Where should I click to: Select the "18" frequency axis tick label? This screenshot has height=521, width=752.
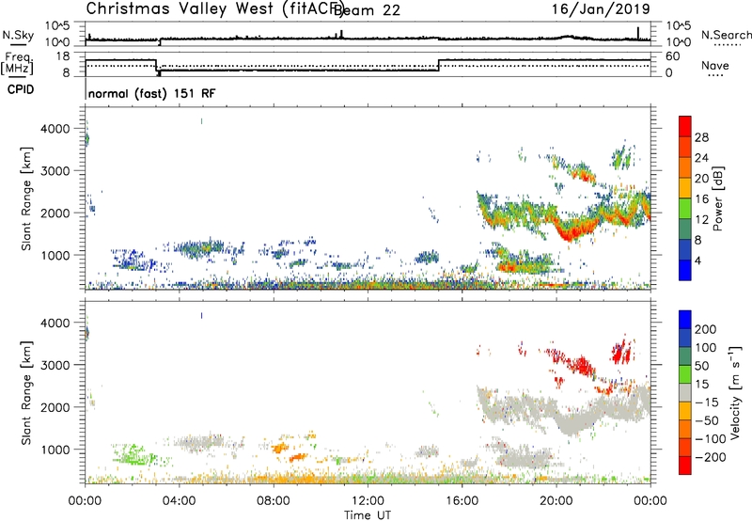coord(63,56)
